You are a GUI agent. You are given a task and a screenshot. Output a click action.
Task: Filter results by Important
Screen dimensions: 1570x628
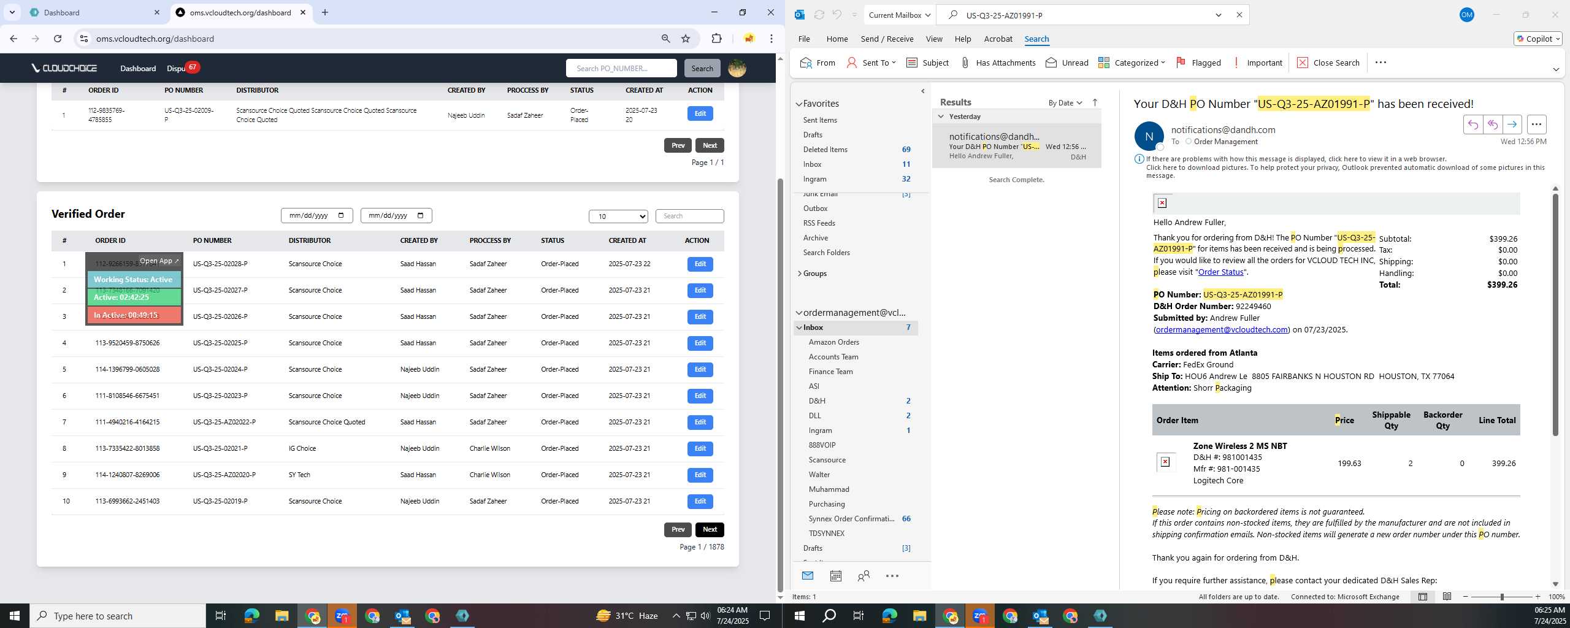click(x=1257, y=63)
